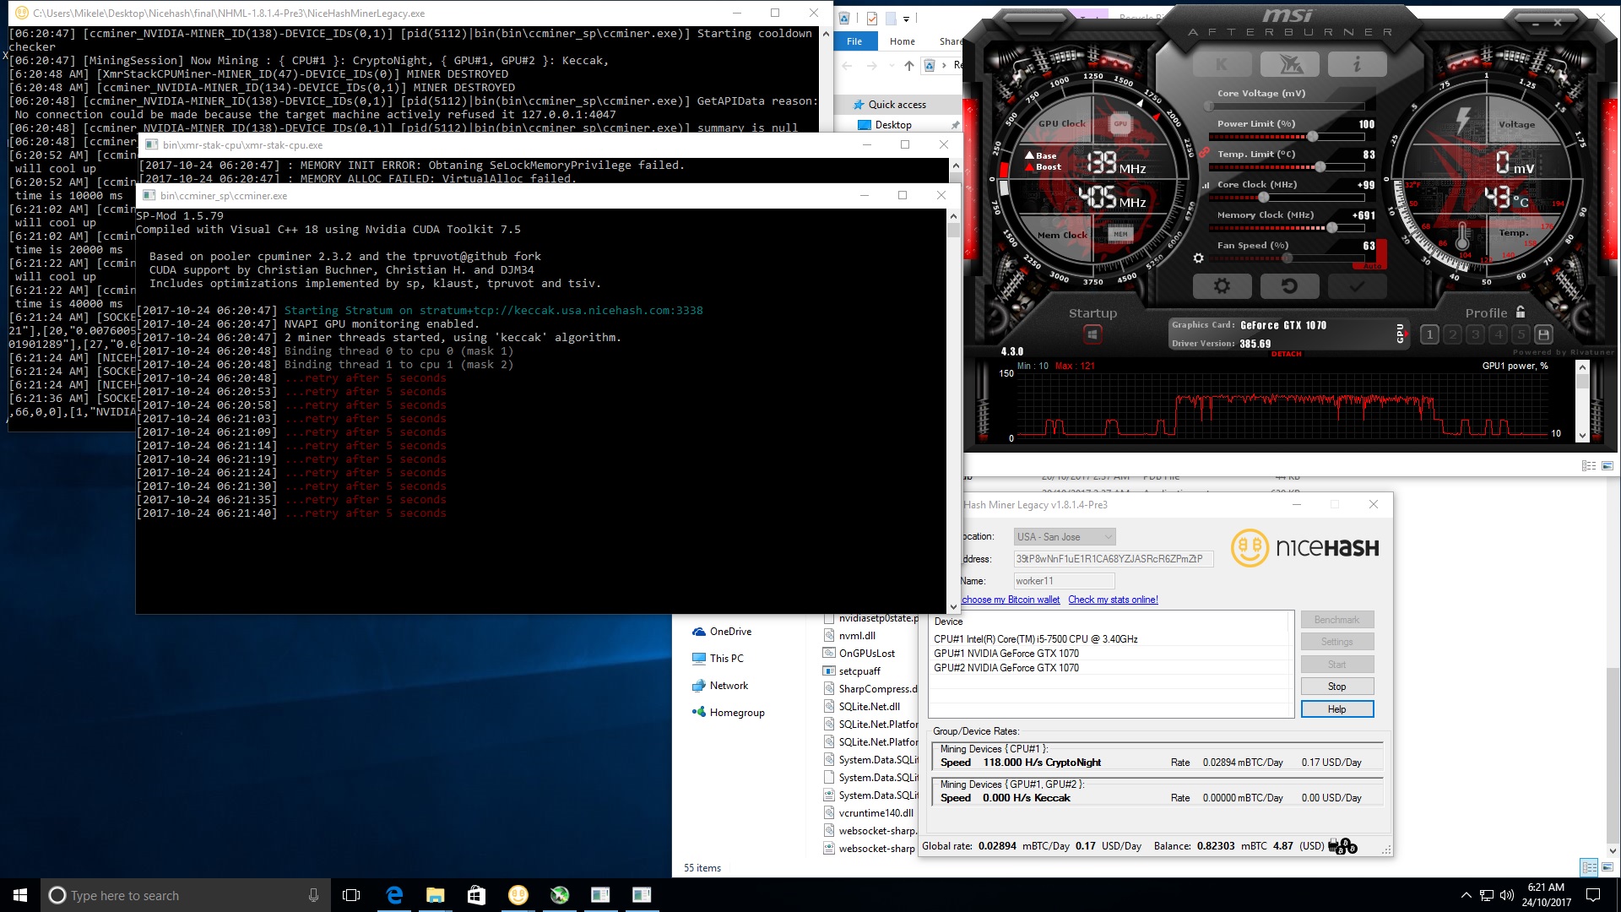Click the Afterburner graph scroll down arrow

click(1583, 436)
